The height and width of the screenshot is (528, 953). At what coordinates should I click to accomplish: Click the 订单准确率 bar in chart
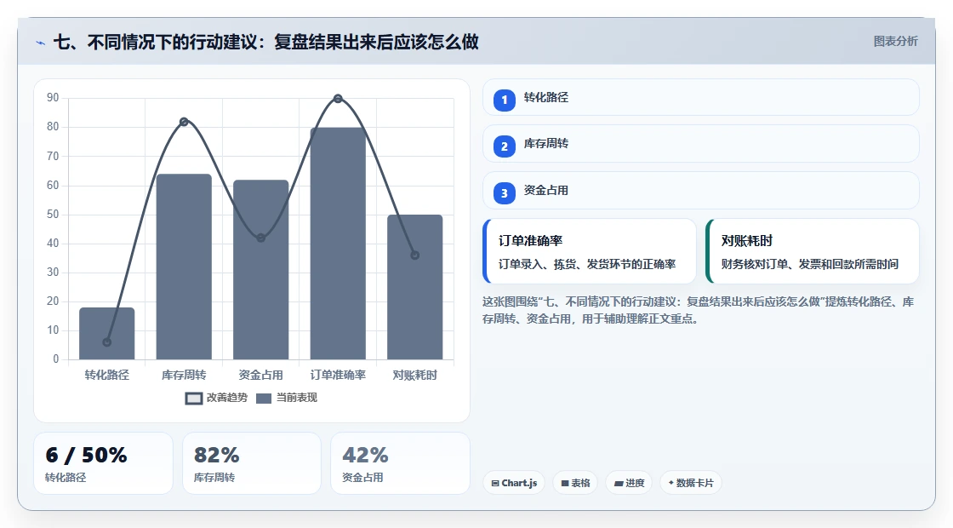tap(338, 244)
